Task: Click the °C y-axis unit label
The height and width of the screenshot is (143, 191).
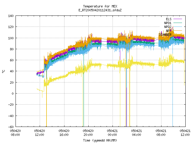Action: (3, 71)
